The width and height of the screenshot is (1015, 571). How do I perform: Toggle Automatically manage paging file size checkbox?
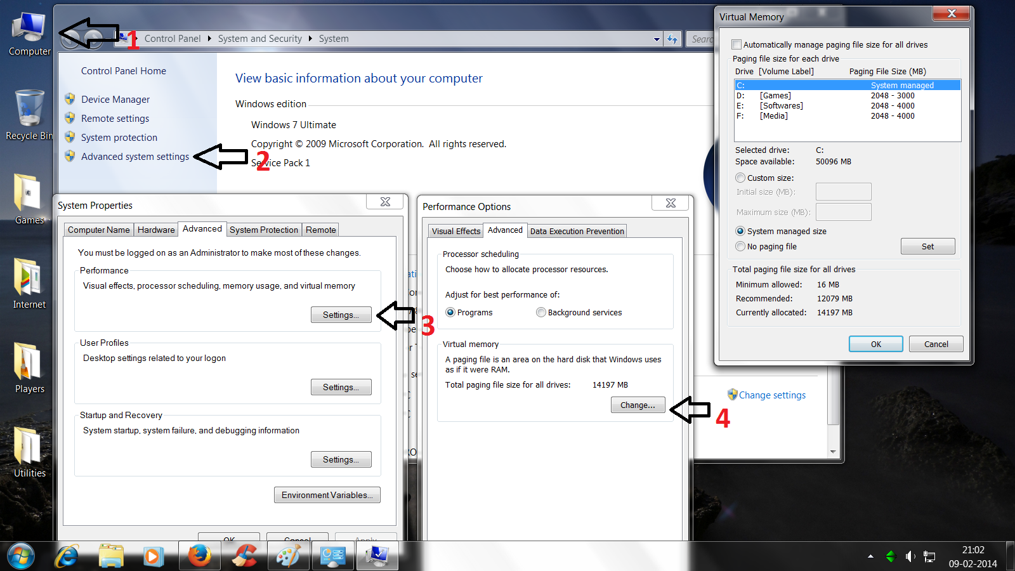point(737,44)
